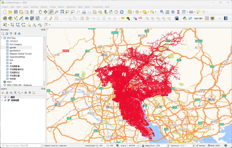
Task: Open the Python Console icon
Action: coord(185,18)
